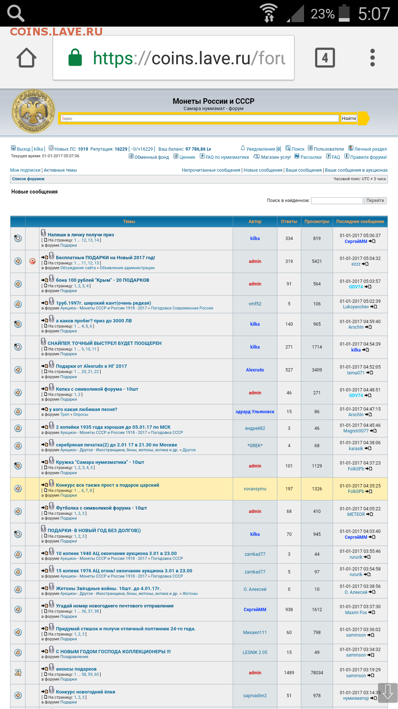Open Правила форума! link
398x709 pixels.
tap(369, 157)
